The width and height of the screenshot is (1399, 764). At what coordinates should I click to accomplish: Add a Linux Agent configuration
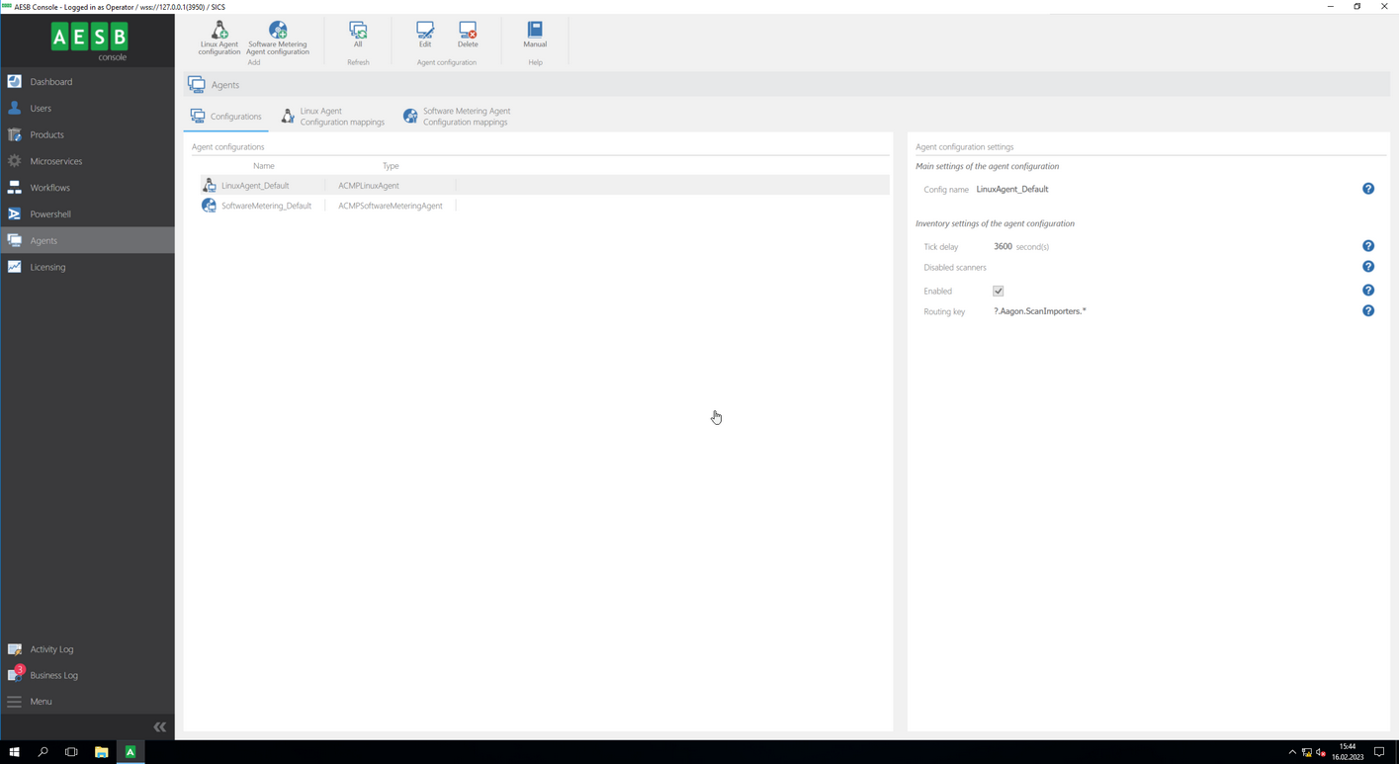pos(219,38)
